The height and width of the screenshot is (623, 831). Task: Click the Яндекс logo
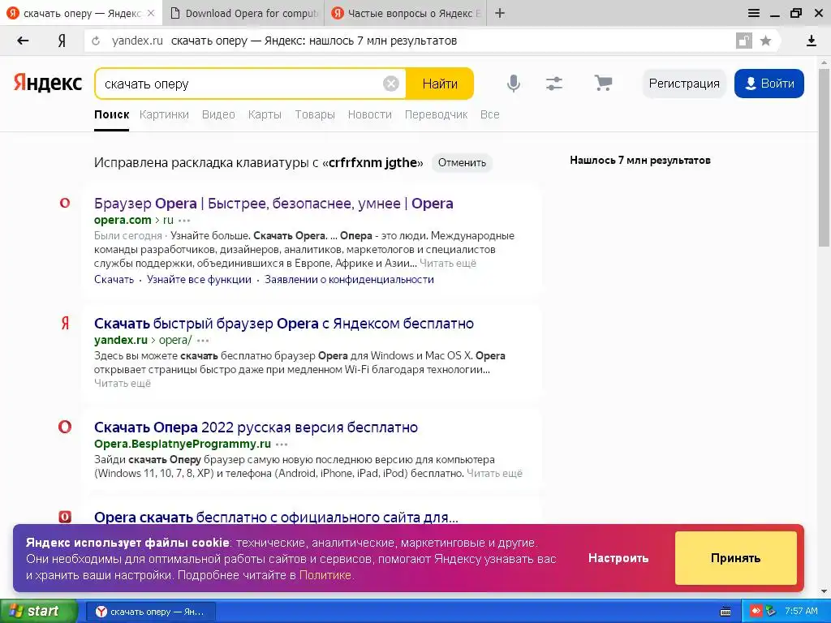[x=48, y=84]
